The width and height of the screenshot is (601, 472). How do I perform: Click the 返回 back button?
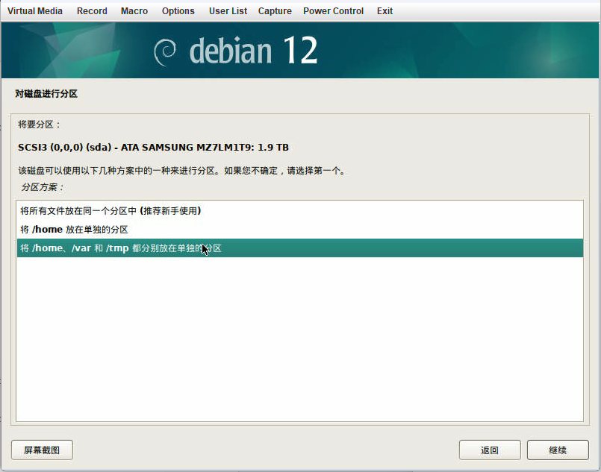point(490,450)
